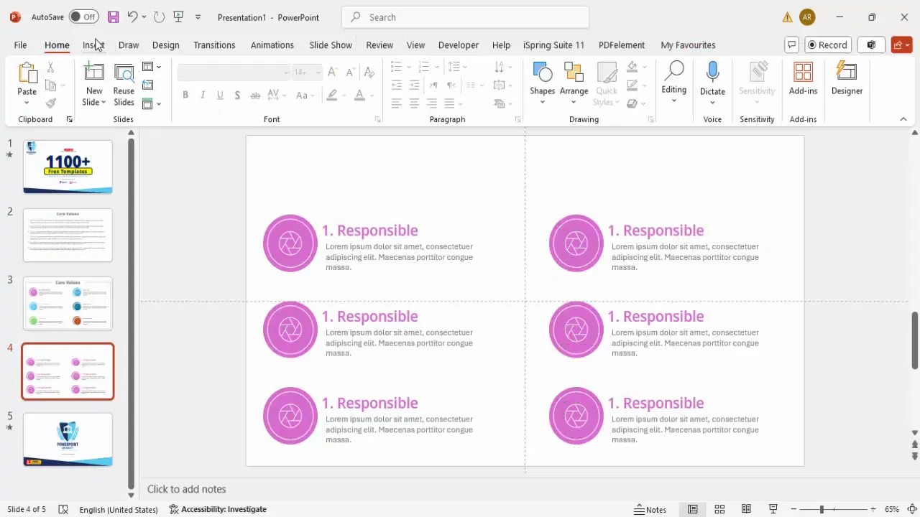920x517 pixels.
Task: Toggle the Notes pane button
Action: click(650, 509)
